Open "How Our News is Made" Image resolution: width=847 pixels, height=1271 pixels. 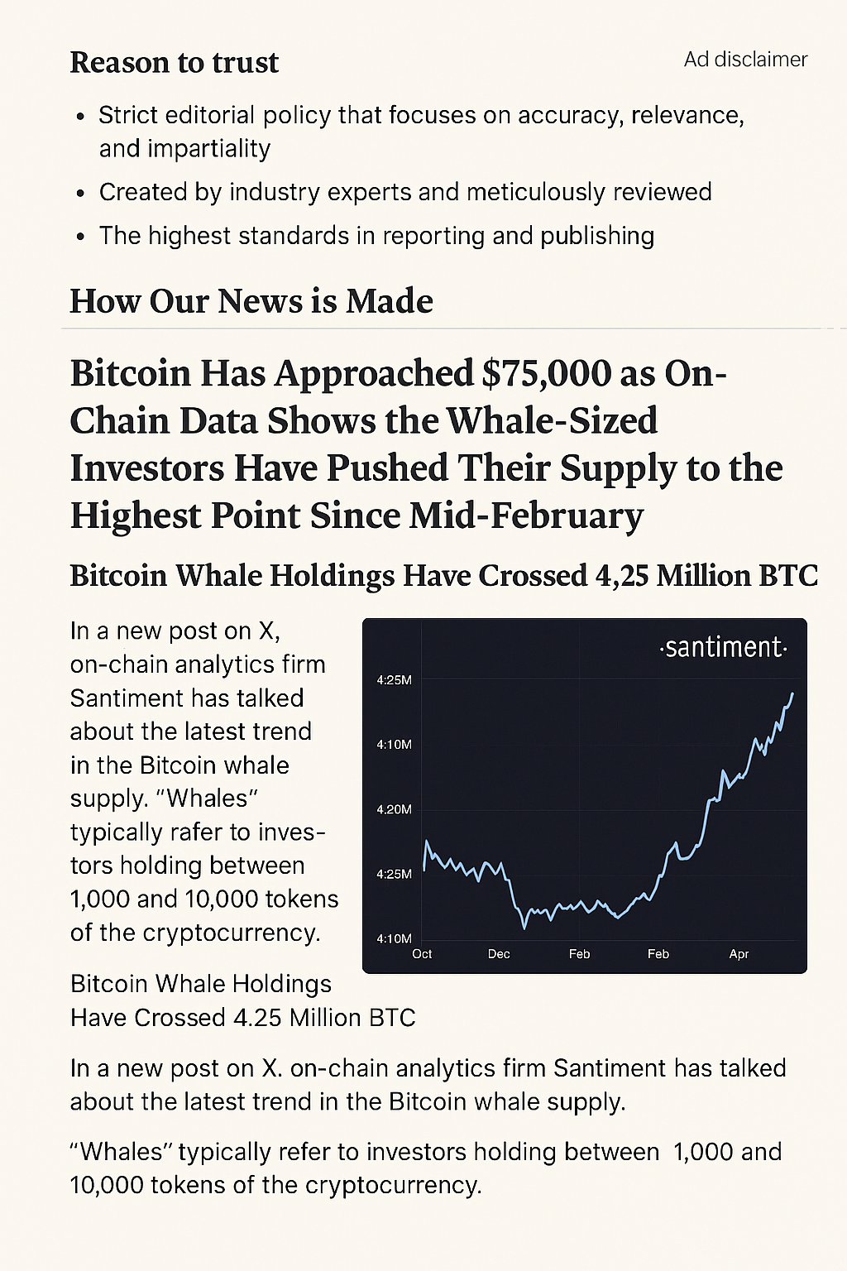[251, 301]
